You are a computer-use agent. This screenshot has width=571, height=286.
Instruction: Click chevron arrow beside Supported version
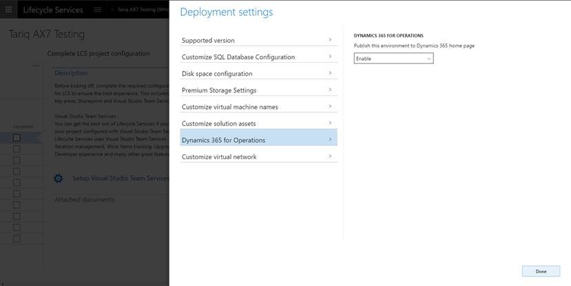tap(331, 40)
